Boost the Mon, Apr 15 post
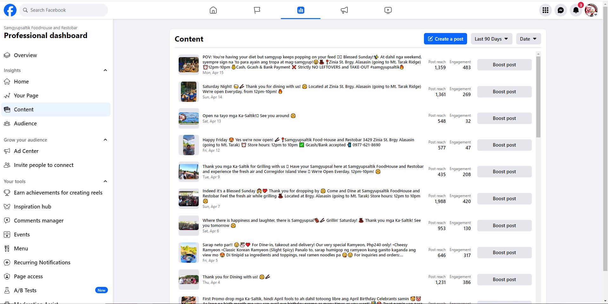Viewport: 608px width, 304px height. click(x=505, y=65)
